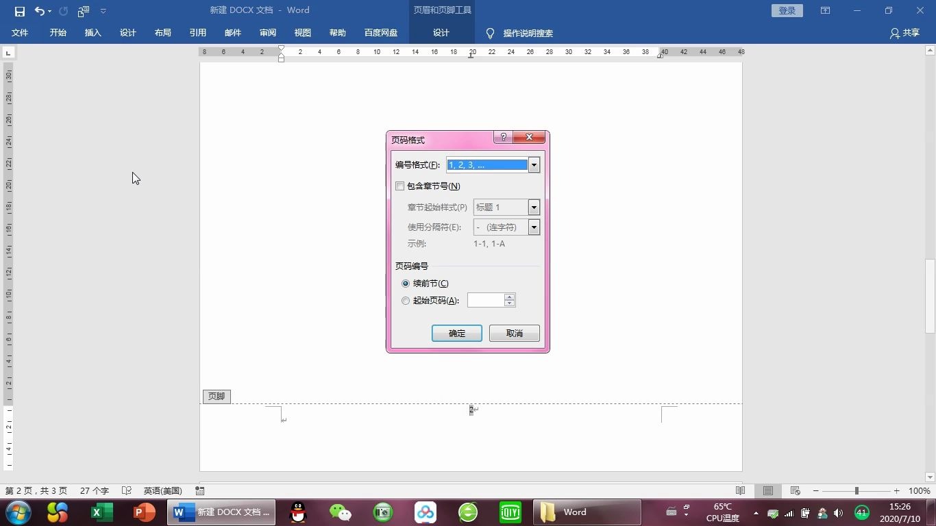The height and width of the screenshot is (526, 936).
Task: Enable the 包含章节号 checkbox
Action: click(x=399, y=186)
